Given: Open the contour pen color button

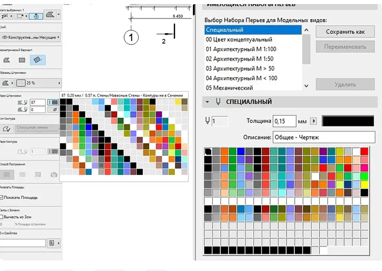Looking at the screenshot, I should pyautogui.click(x=53, y=152).
